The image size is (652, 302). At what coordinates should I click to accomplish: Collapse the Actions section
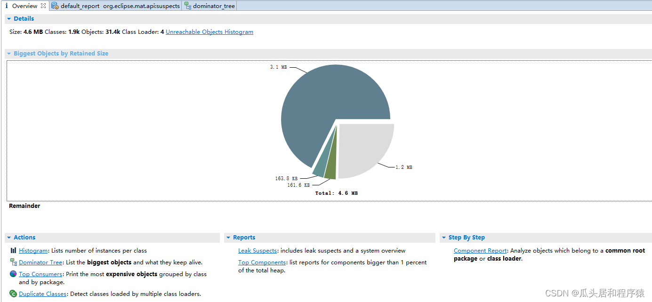pyautogui.click(x=9, y=238)
